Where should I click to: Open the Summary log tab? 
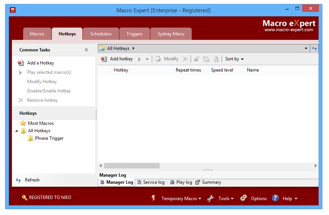[x=209, y=182]
